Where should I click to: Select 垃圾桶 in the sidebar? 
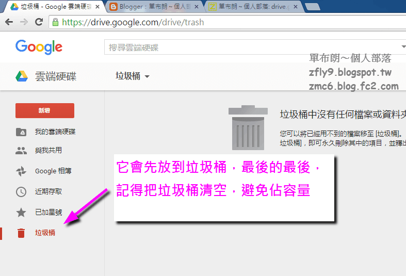pos(45,233)
